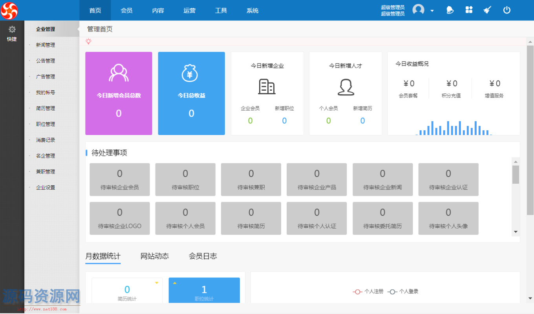Open the dropdown arrow on 职位统计 card
534x314 pixels.
click(174, 282)
